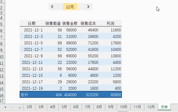Viewport: 178px width, 112px height.
Task: Go to the 7月 sheet tab
Action: tap(87, 107)
